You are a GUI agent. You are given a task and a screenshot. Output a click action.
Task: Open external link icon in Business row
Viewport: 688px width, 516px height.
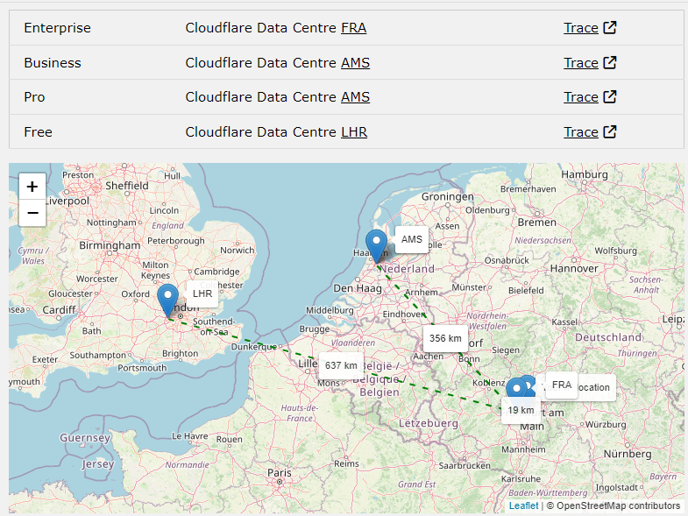(610, 62)
